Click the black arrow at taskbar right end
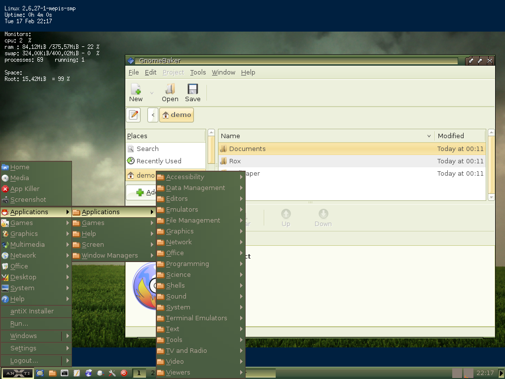Image resolution: width=505 pixels, height=379 pixels. click(501, 373)
